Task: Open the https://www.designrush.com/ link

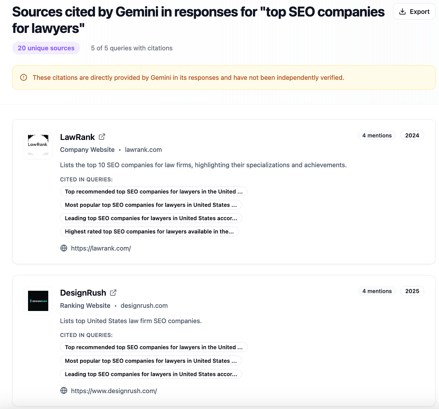Action: pos(114,391)
